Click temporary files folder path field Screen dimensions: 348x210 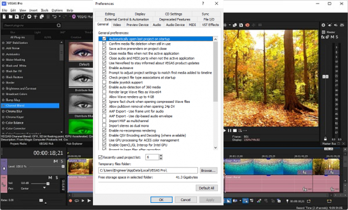pyautogui.click(x=148, y=170)
